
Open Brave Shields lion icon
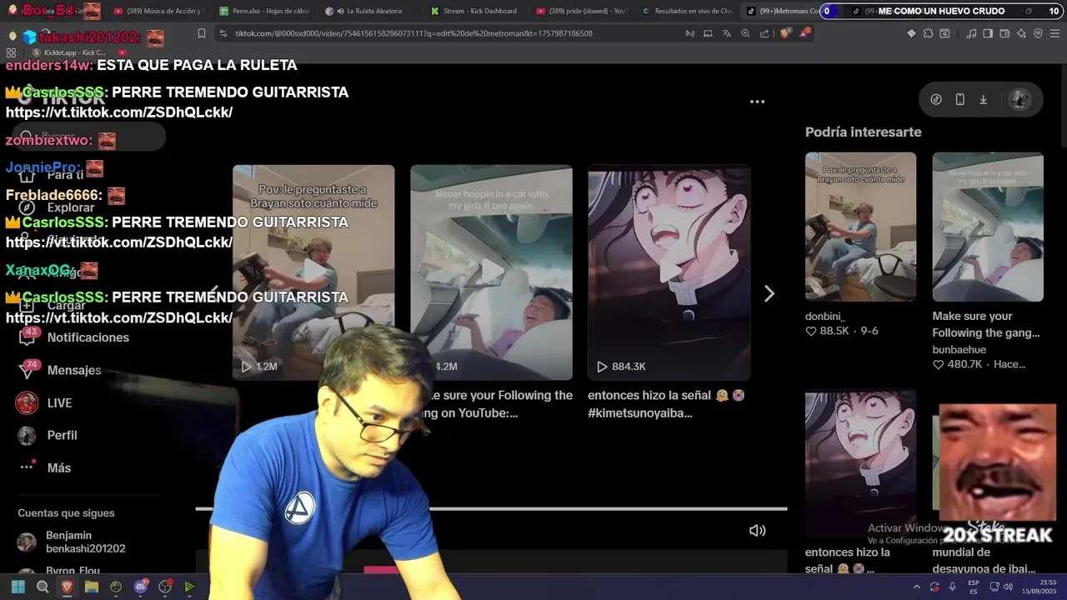point(785,33)
